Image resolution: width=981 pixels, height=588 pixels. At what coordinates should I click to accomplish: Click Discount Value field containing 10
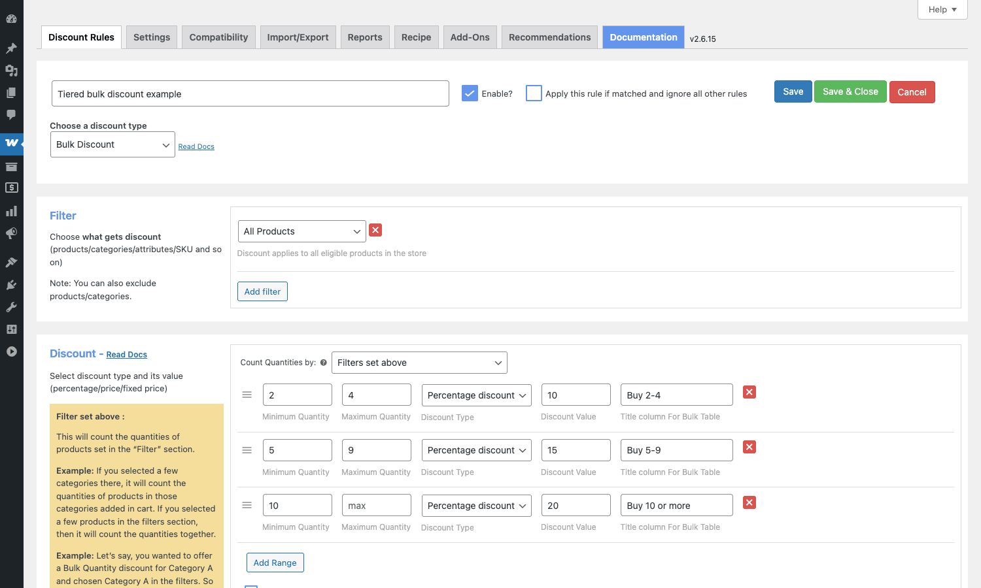[576, 395]
